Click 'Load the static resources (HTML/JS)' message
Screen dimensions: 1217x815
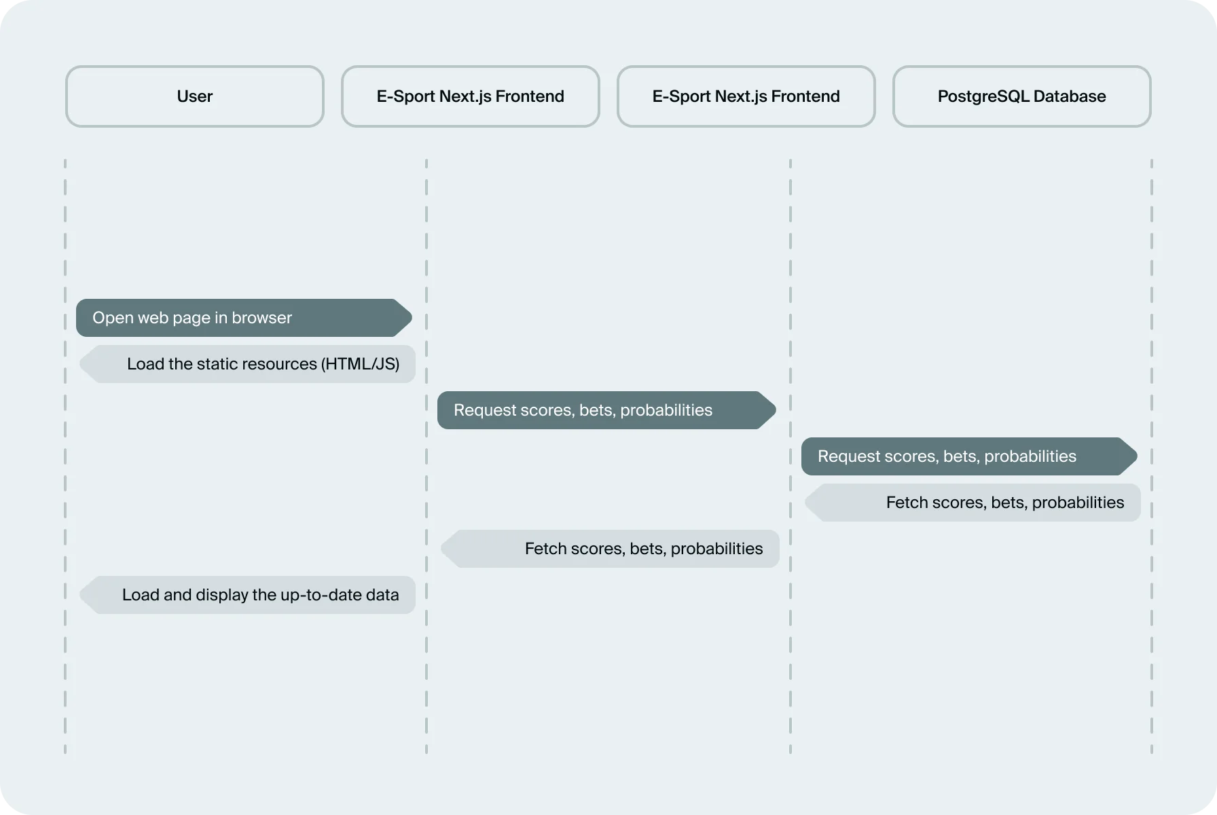click(247, 364)
